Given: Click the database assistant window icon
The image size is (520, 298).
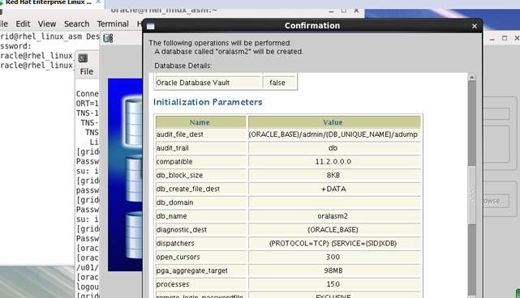Looking at the screenshot, I should tap(108, 38).
